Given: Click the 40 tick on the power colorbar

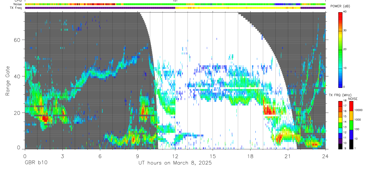Looking at the screenshot, I should (345, 12).
